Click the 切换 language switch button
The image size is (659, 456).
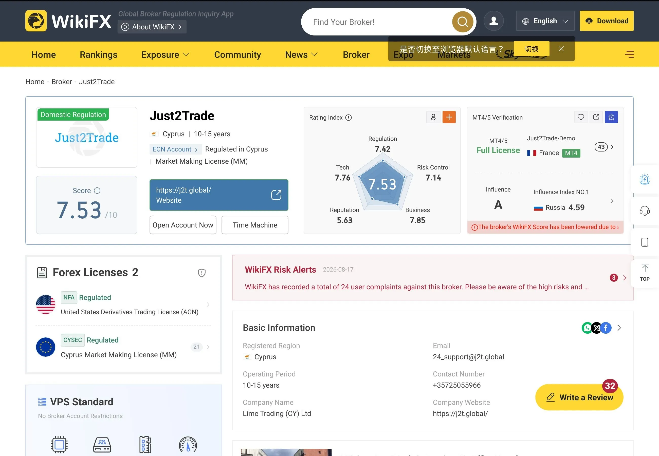tap(532, 49)
